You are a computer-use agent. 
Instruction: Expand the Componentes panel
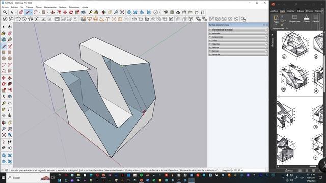pyautogui.click(x=238, y=37)
